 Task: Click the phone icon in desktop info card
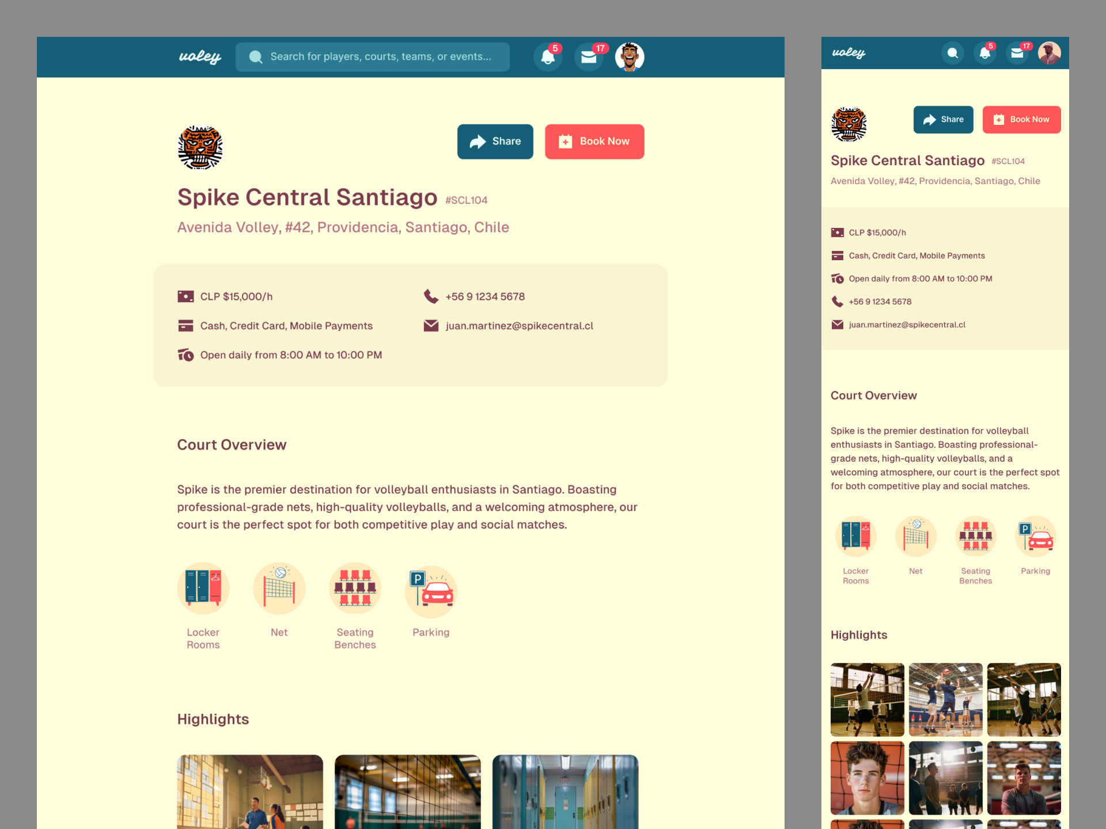click(x=431, y=296)
